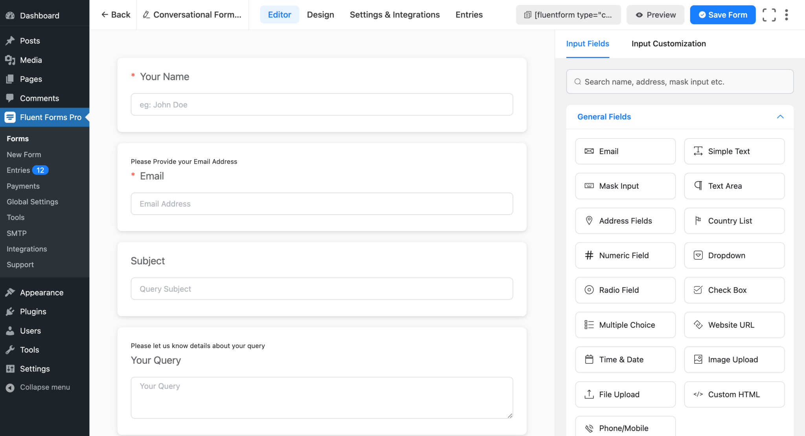Screen dimensions: 805x436
Task: Click the fullscreen expand icon near Save Form
Action: (x=769, y=15)
